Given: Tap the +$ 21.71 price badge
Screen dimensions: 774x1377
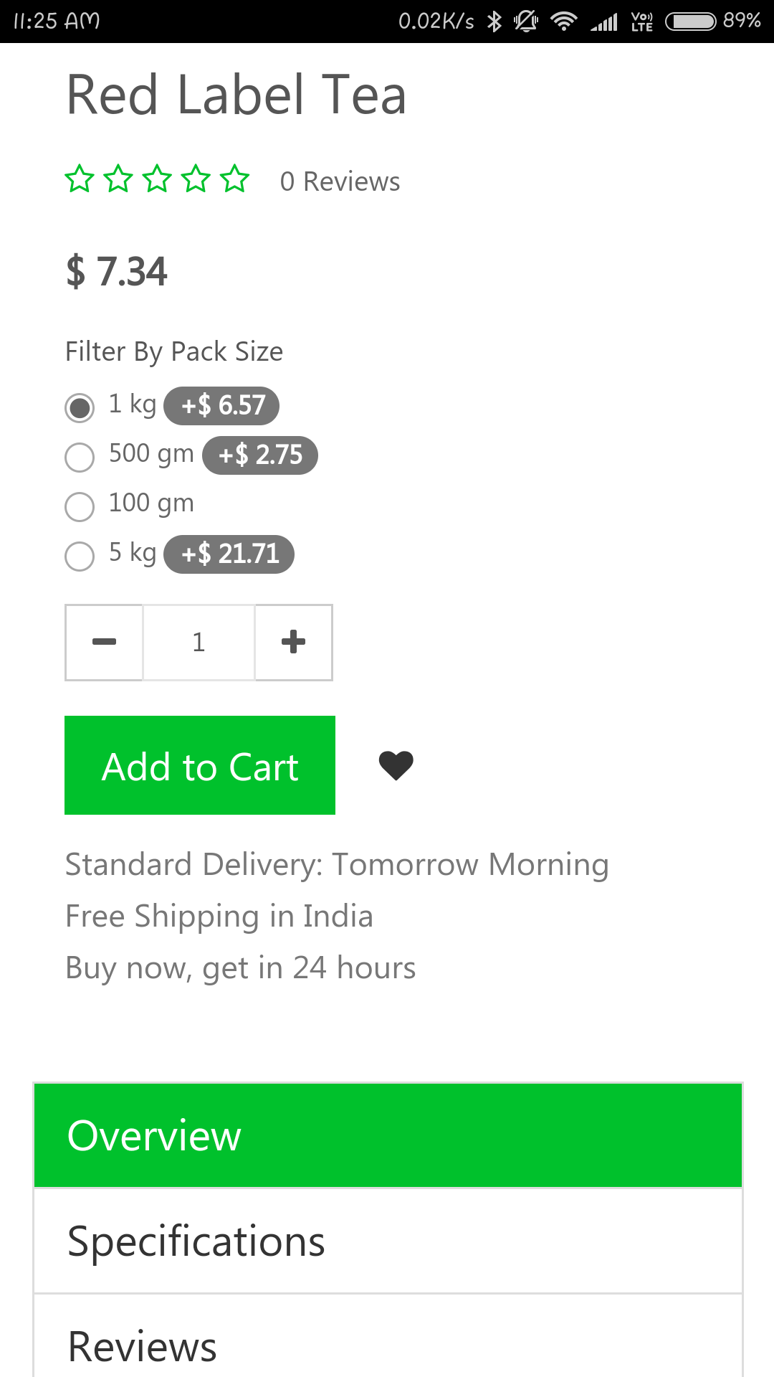Looking at the screenshot, I should click(x=229, y=554).
